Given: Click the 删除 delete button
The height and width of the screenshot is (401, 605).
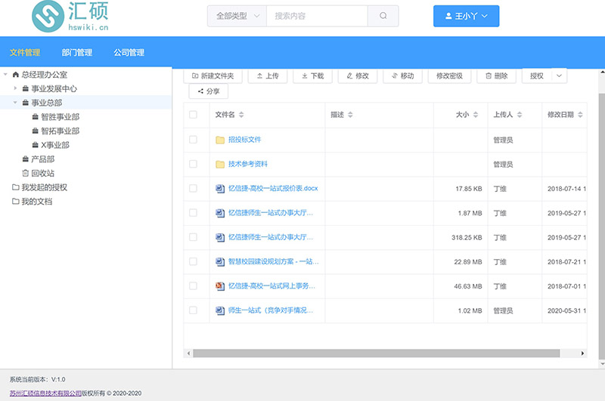Looking at the screenshot, I should (496, 76).
